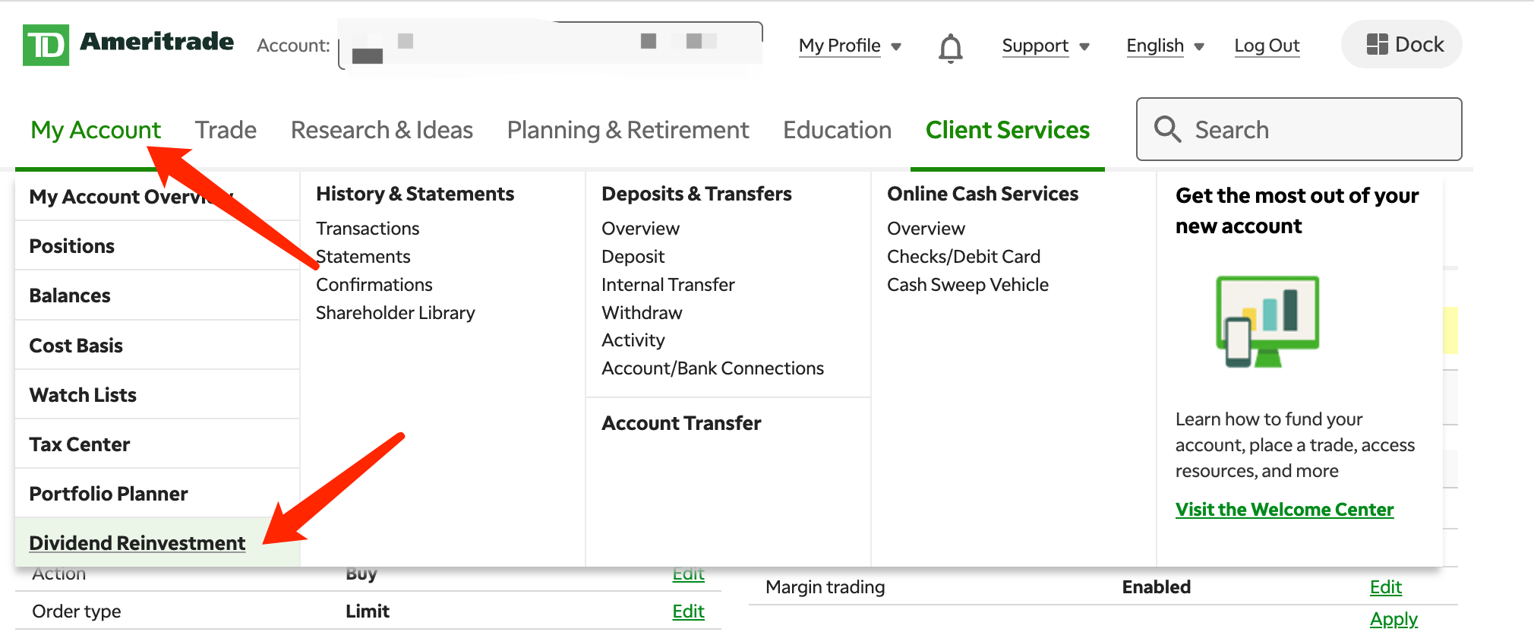Image resolution: width=1534 pixels, height=632 pixels.
Task: Click Edit next to Margin trading
Action: 1385,587
